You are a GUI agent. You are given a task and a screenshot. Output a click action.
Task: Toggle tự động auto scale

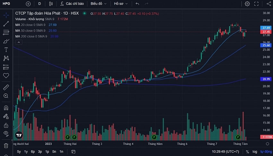point(266,152)
